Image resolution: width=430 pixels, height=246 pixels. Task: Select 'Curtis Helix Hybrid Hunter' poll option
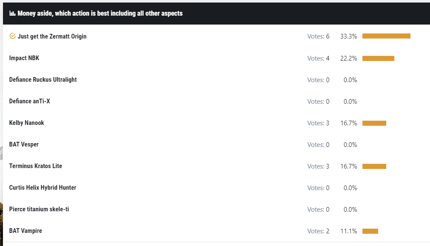[42, 188]
